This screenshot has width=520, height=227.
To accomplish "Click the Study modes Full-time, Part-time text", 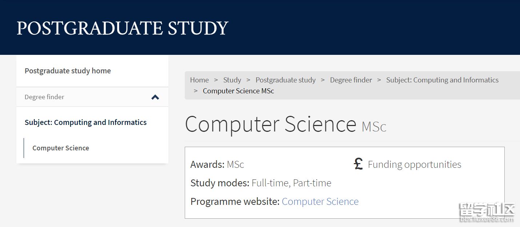I will (261, 183).
